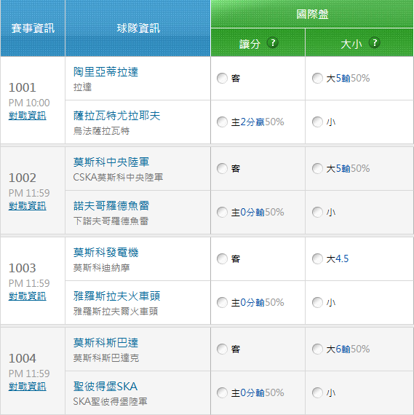Select 大5輸50% radio for match 1001

point(317,79)
